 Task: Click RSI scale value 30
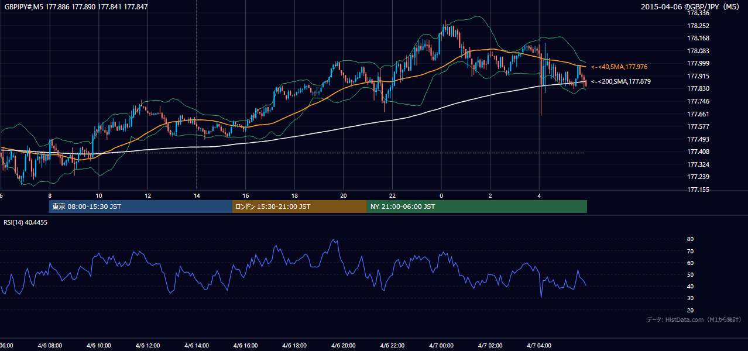[690, 298]
